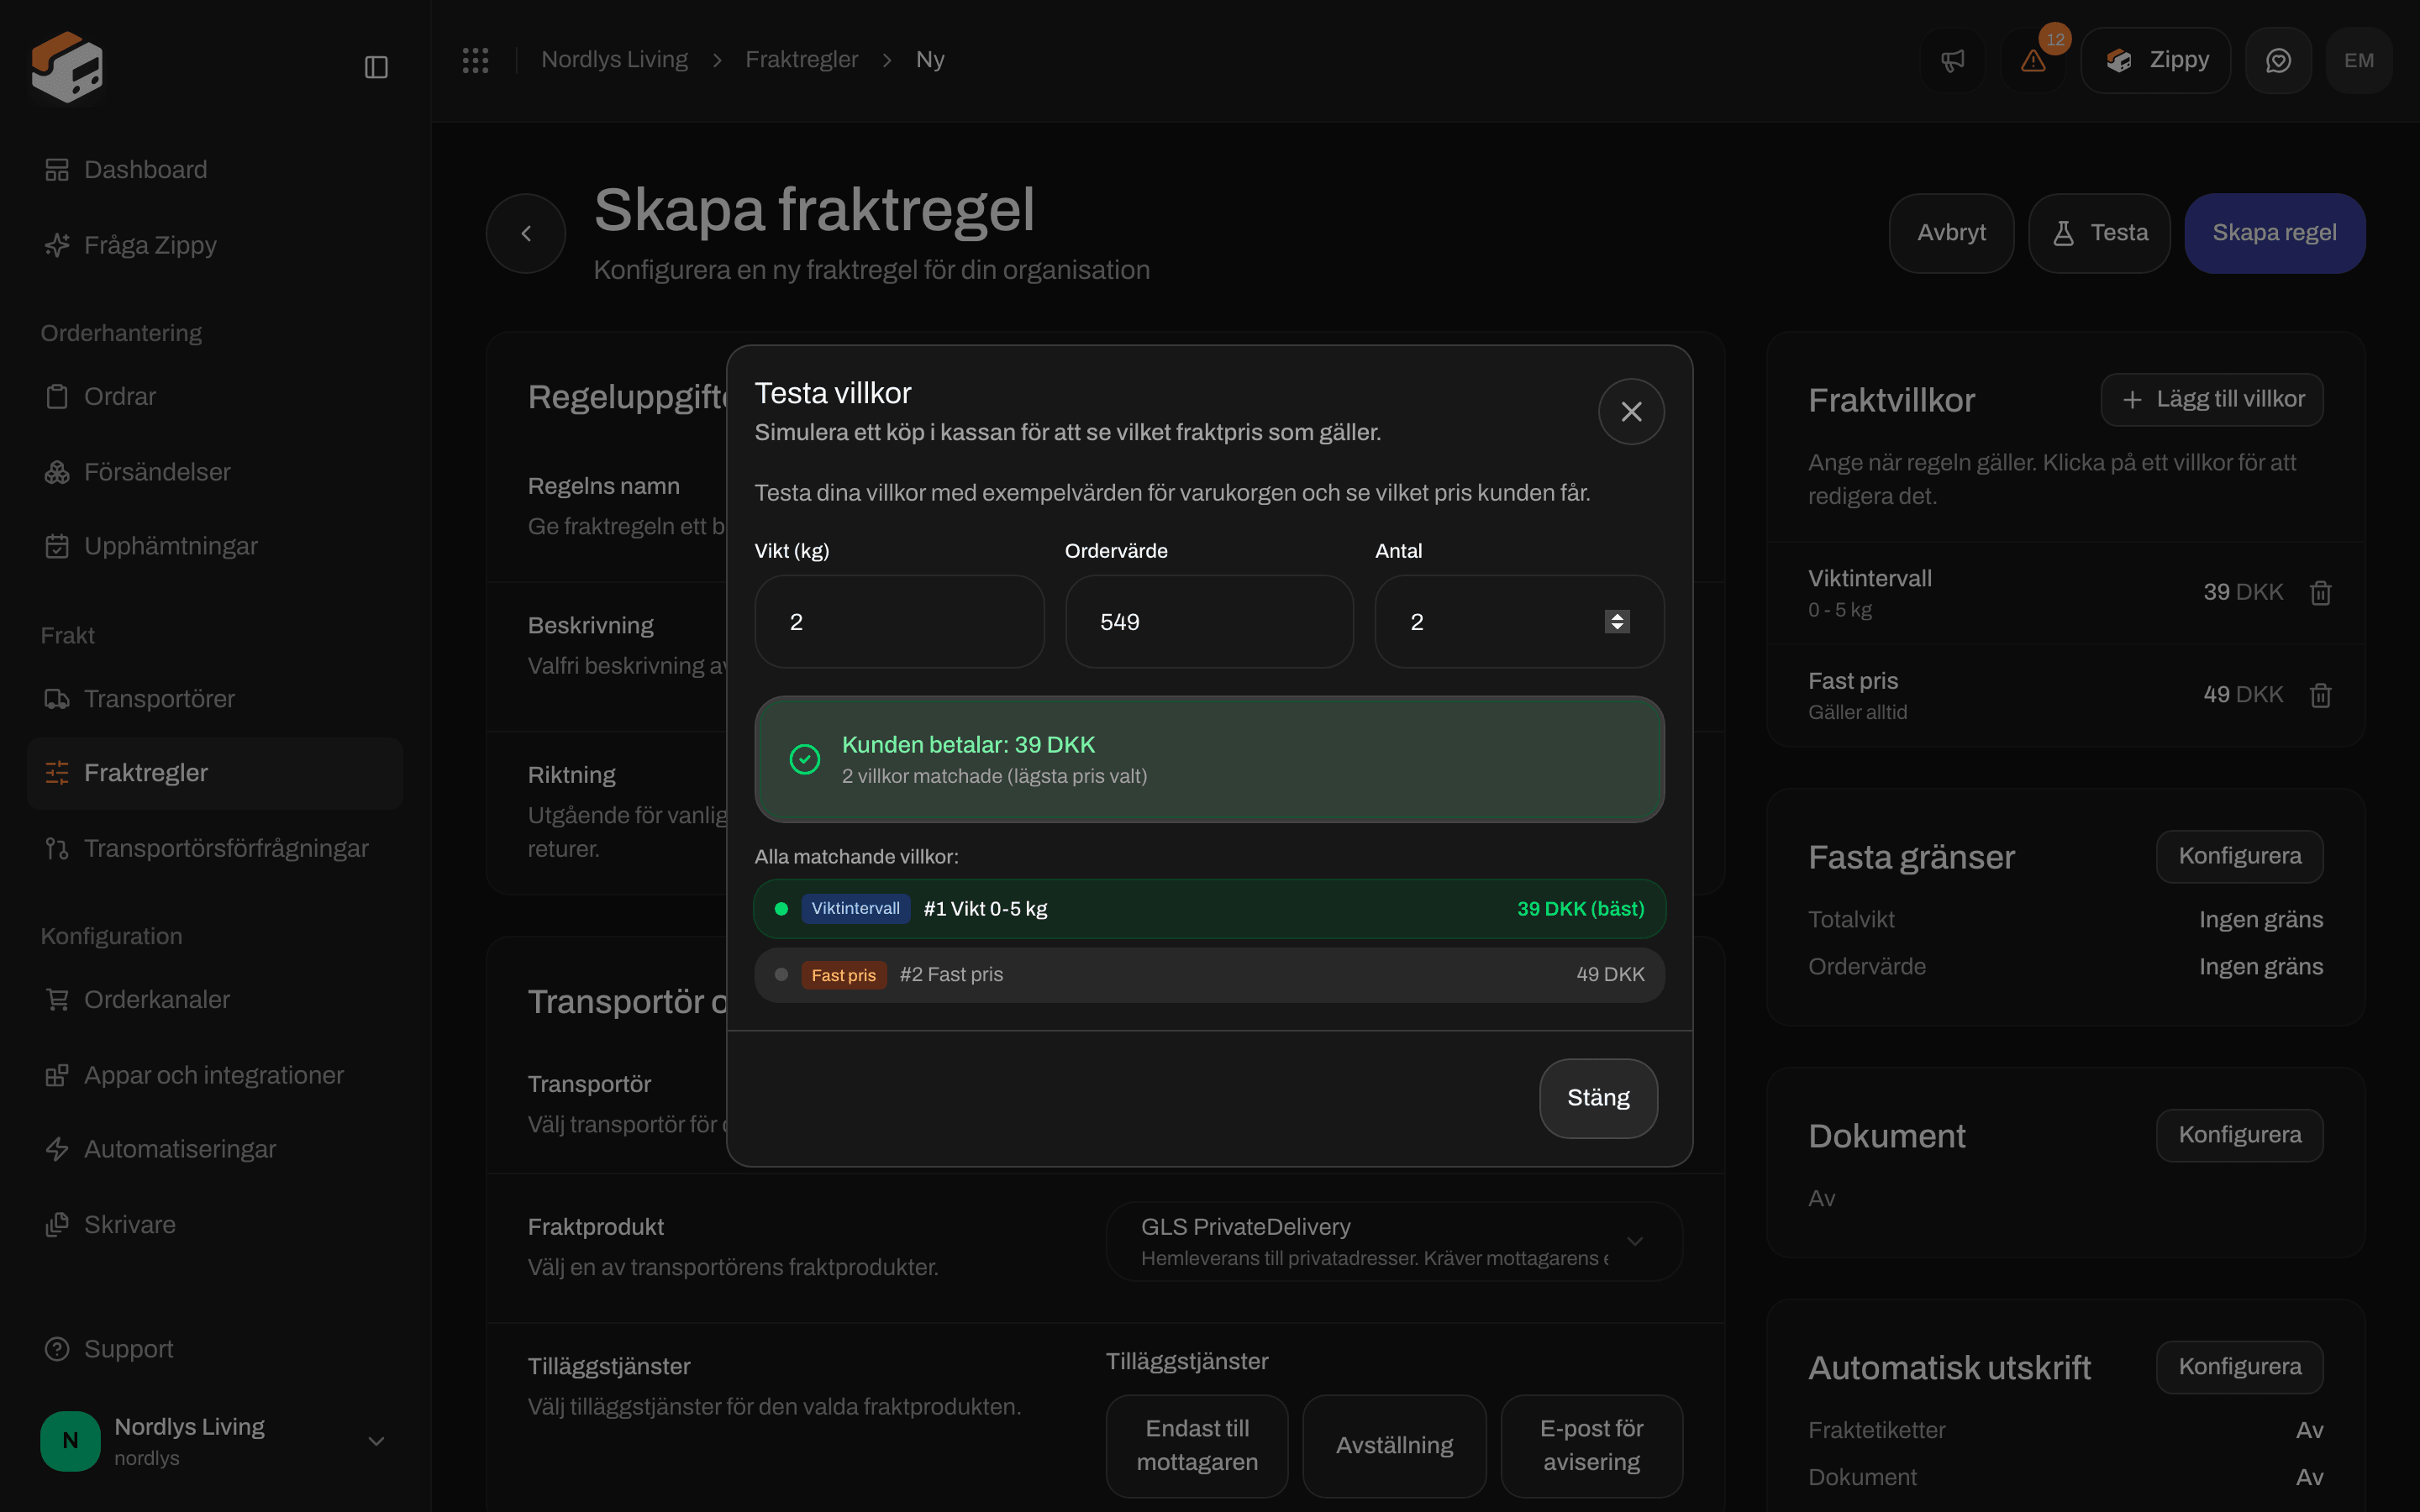Click Lägg till villkor

(2212, 400)
